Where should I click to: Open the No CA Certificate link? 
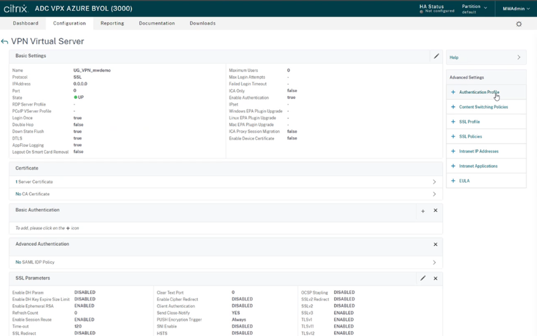tap(32, 194)
